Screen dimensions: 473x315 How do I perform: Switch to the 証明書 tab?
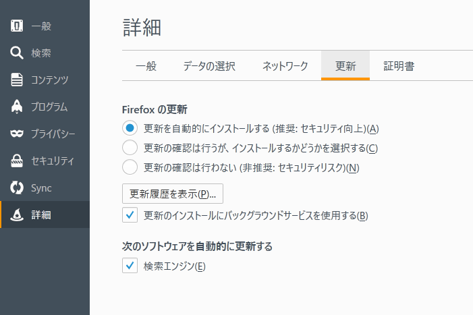[x=399, y=66]
